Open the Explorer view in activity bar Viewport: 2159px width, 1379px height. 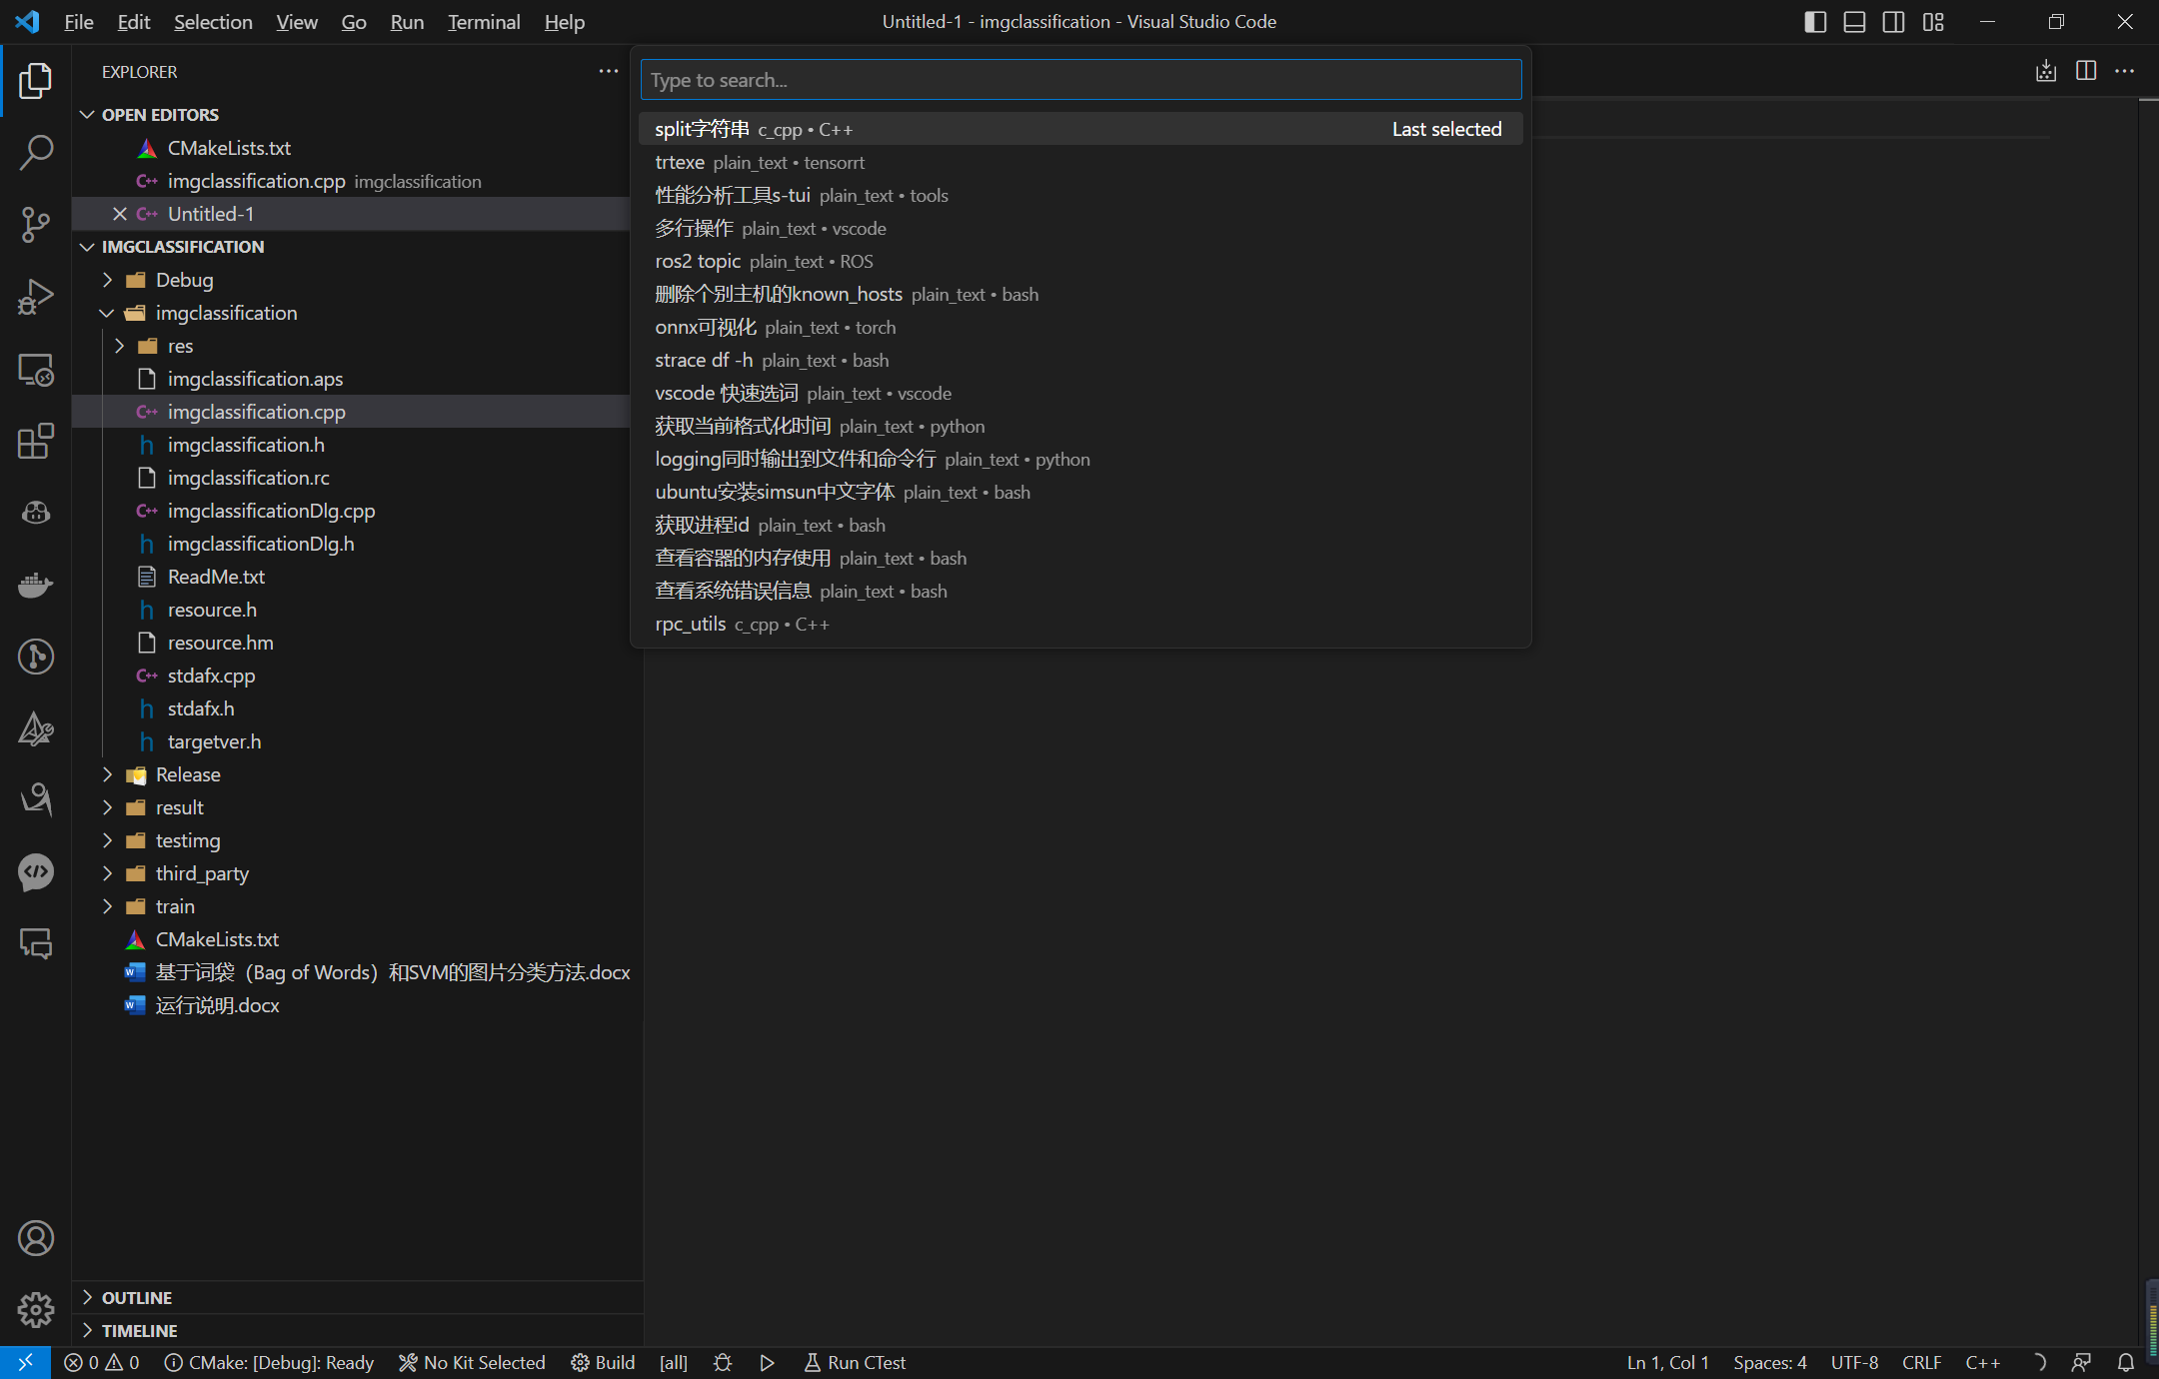tap(36, 81)
